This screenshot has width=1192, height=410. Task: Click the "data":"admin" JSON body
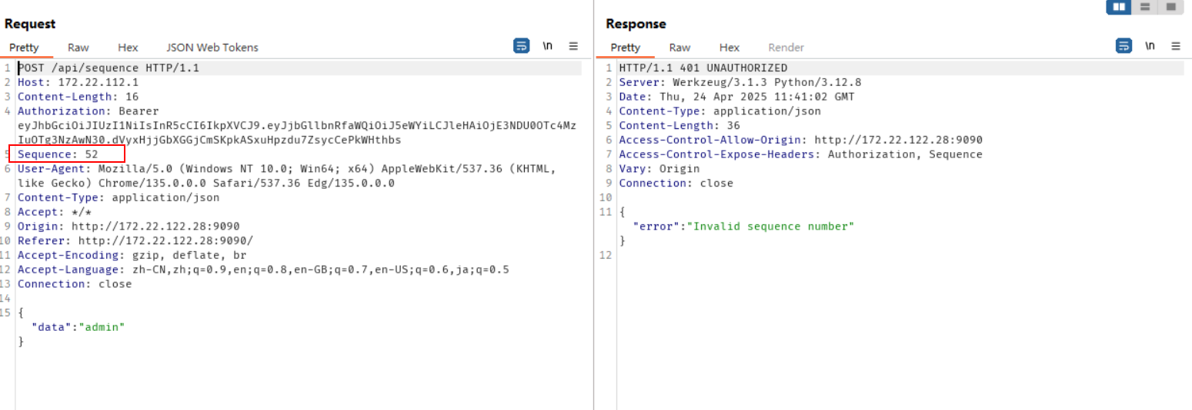pos(78,327)
